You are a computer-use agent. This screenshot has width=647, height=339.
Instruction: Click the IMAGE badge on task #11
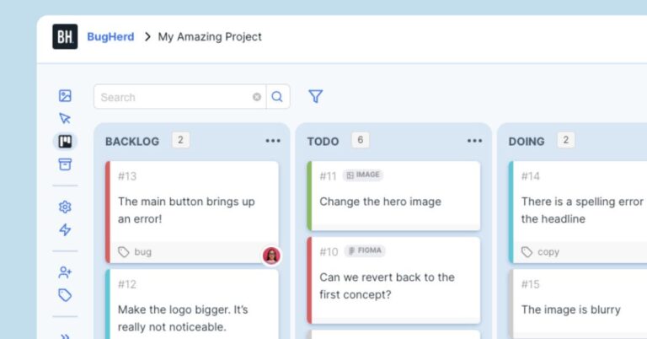pos(363,175)
